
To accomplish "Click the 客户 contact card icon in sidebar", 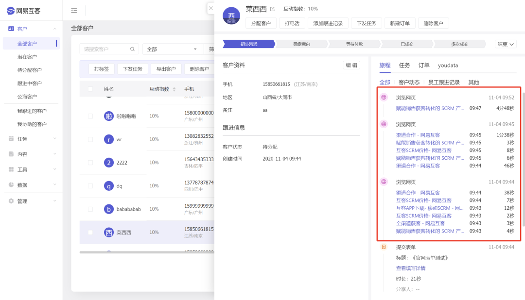I will click(11, 29).
